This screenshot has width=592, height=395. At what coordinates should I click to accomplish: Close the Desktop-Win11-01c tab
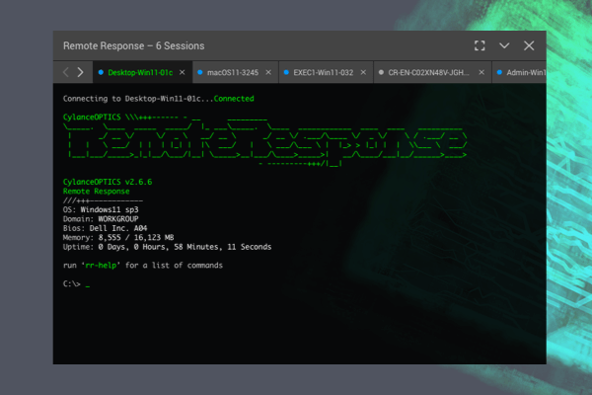(x=183, y=73)
